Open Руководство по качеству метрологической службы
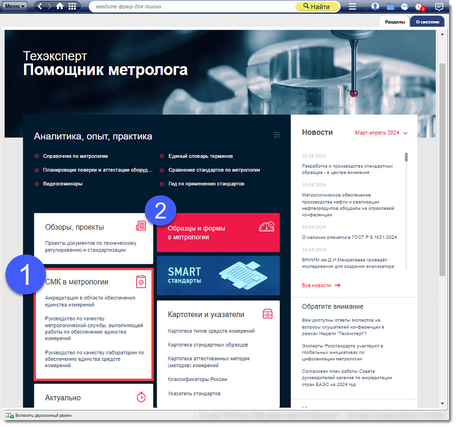456x427 pixels. coord(94,328)
